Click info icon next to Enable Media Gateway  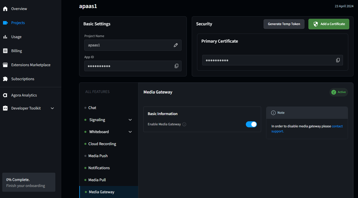[x=184, y=124]
